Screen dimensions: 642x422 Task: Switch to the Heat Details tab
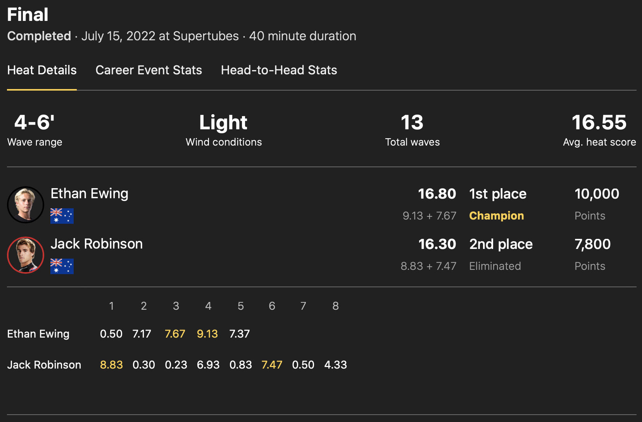[42, 70]
